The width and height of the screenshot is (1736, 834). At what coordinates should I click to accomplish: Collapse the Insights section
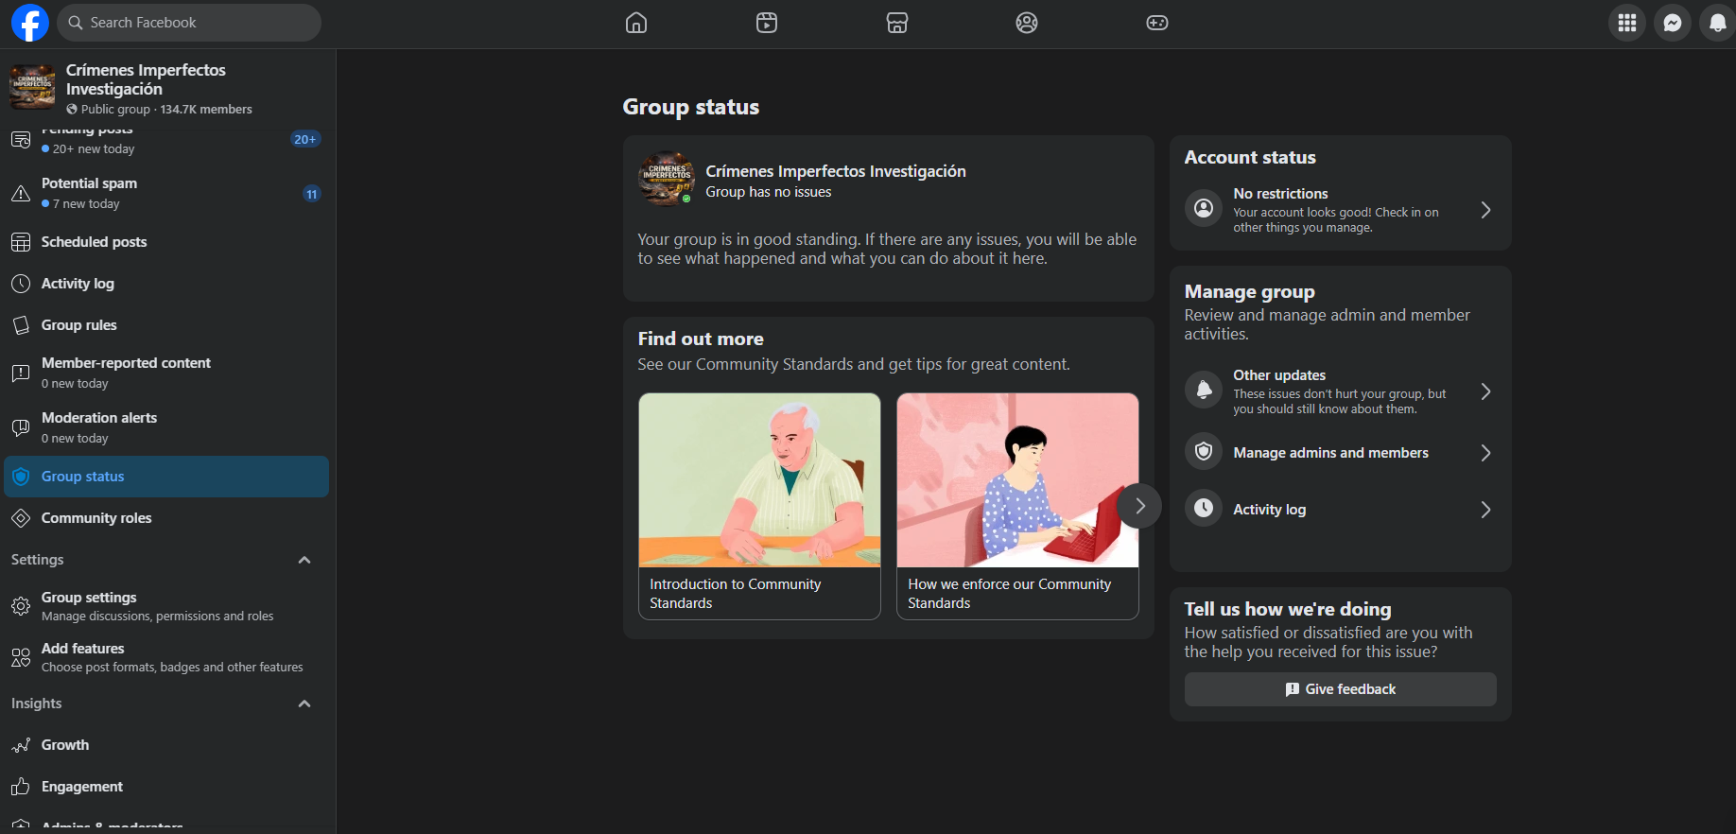(304, 704)
